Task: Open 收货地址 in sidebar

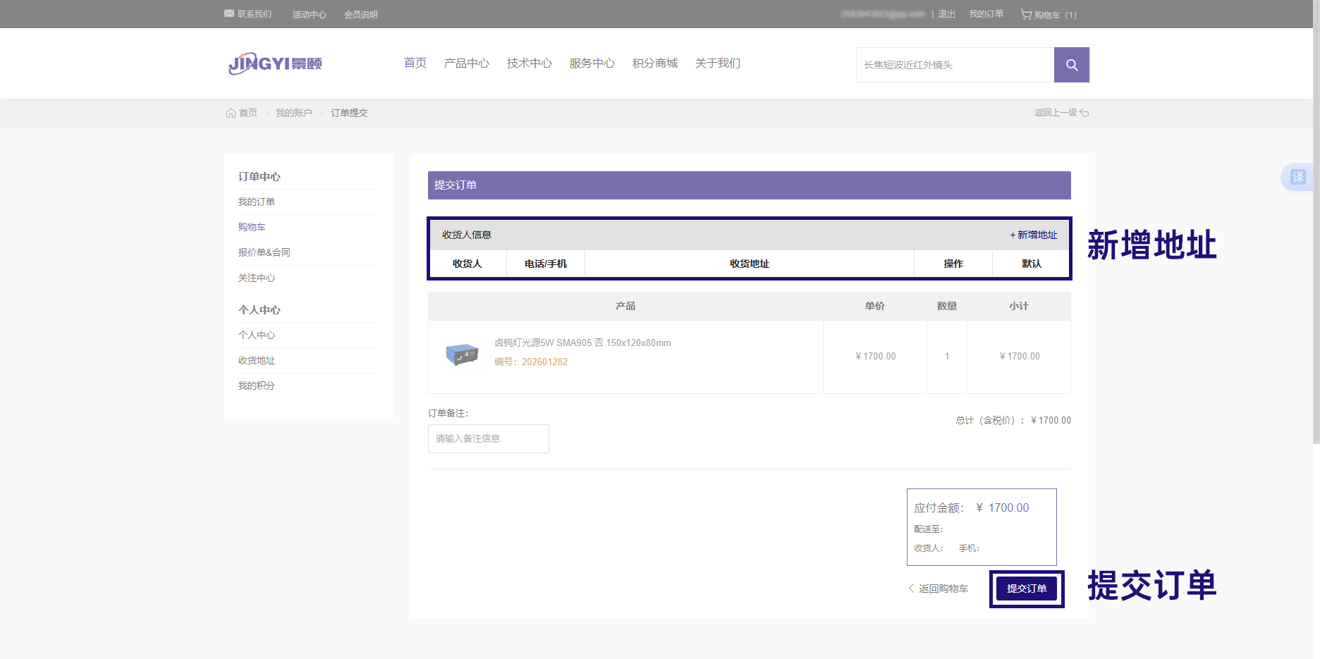Action: [257, 360]
